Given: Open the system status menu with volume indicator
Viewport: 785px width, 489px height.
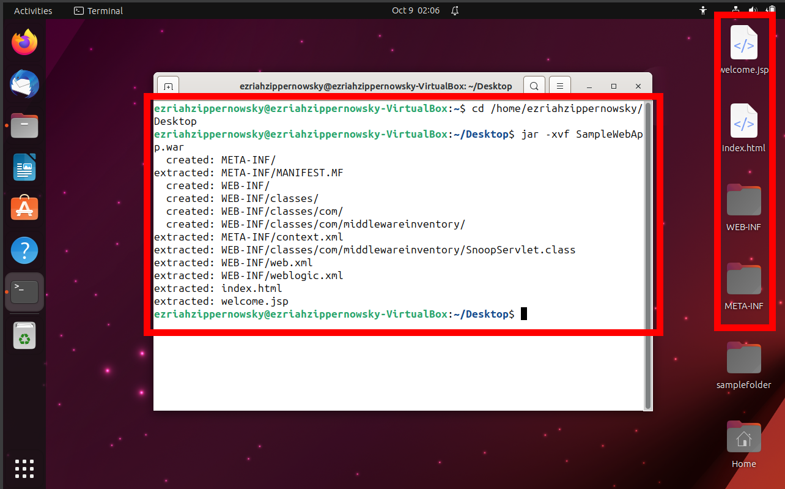Looking at the screenshot, I should pos(753,10).
